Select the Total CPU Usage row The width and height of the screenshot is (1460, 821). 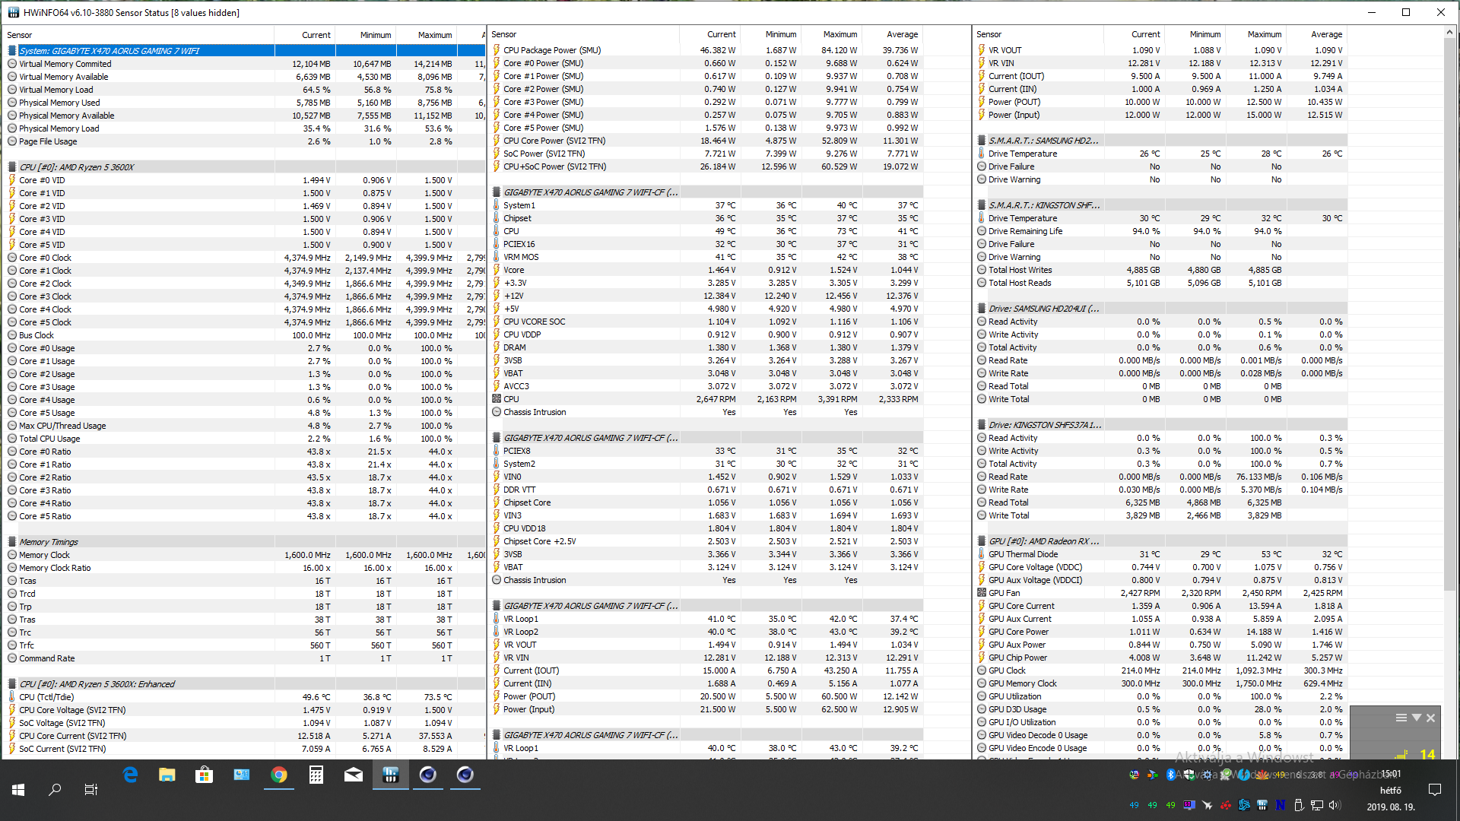pos(246,439)
